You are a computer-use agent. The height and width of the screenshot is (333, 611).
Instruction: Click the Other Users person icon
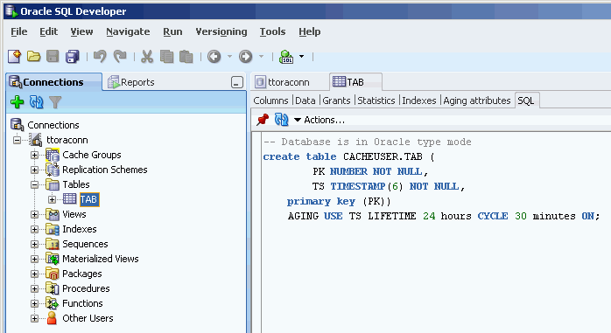pos(52,318)
